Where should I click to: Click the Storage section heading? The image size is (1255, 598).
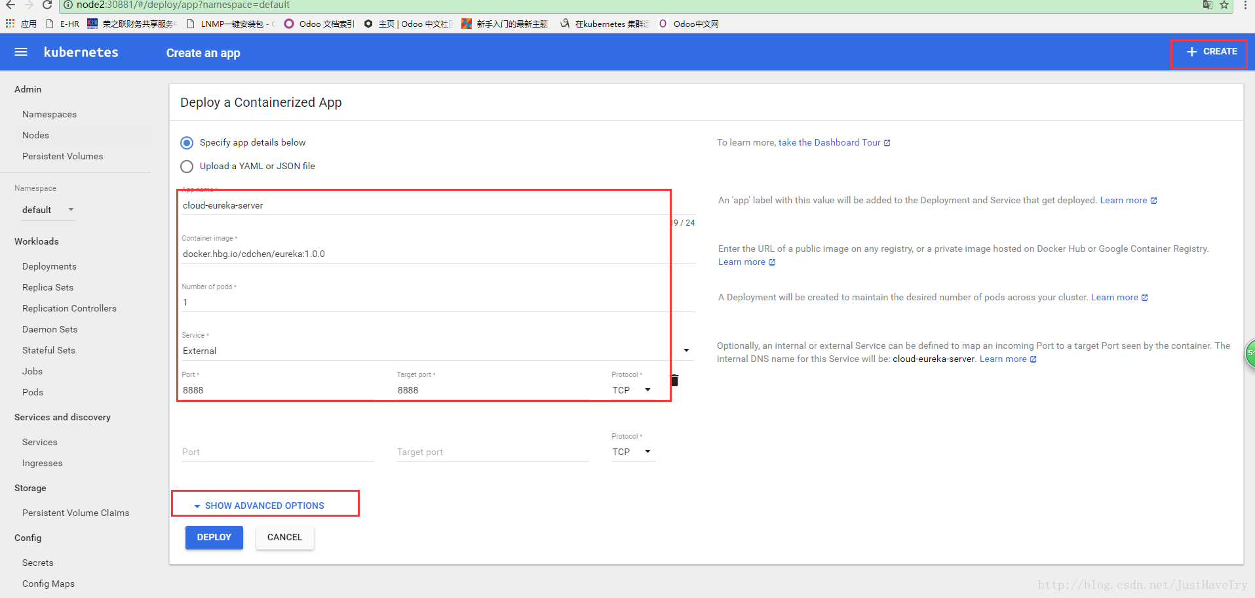pyautogui.click(x=30, y=488)
